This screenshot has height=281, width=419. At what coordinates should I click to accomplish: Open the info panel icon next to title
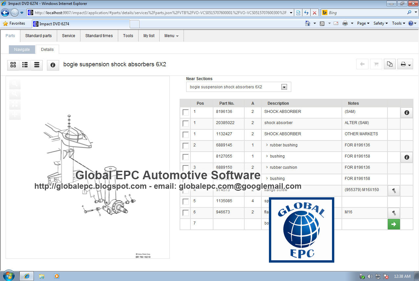53,65
